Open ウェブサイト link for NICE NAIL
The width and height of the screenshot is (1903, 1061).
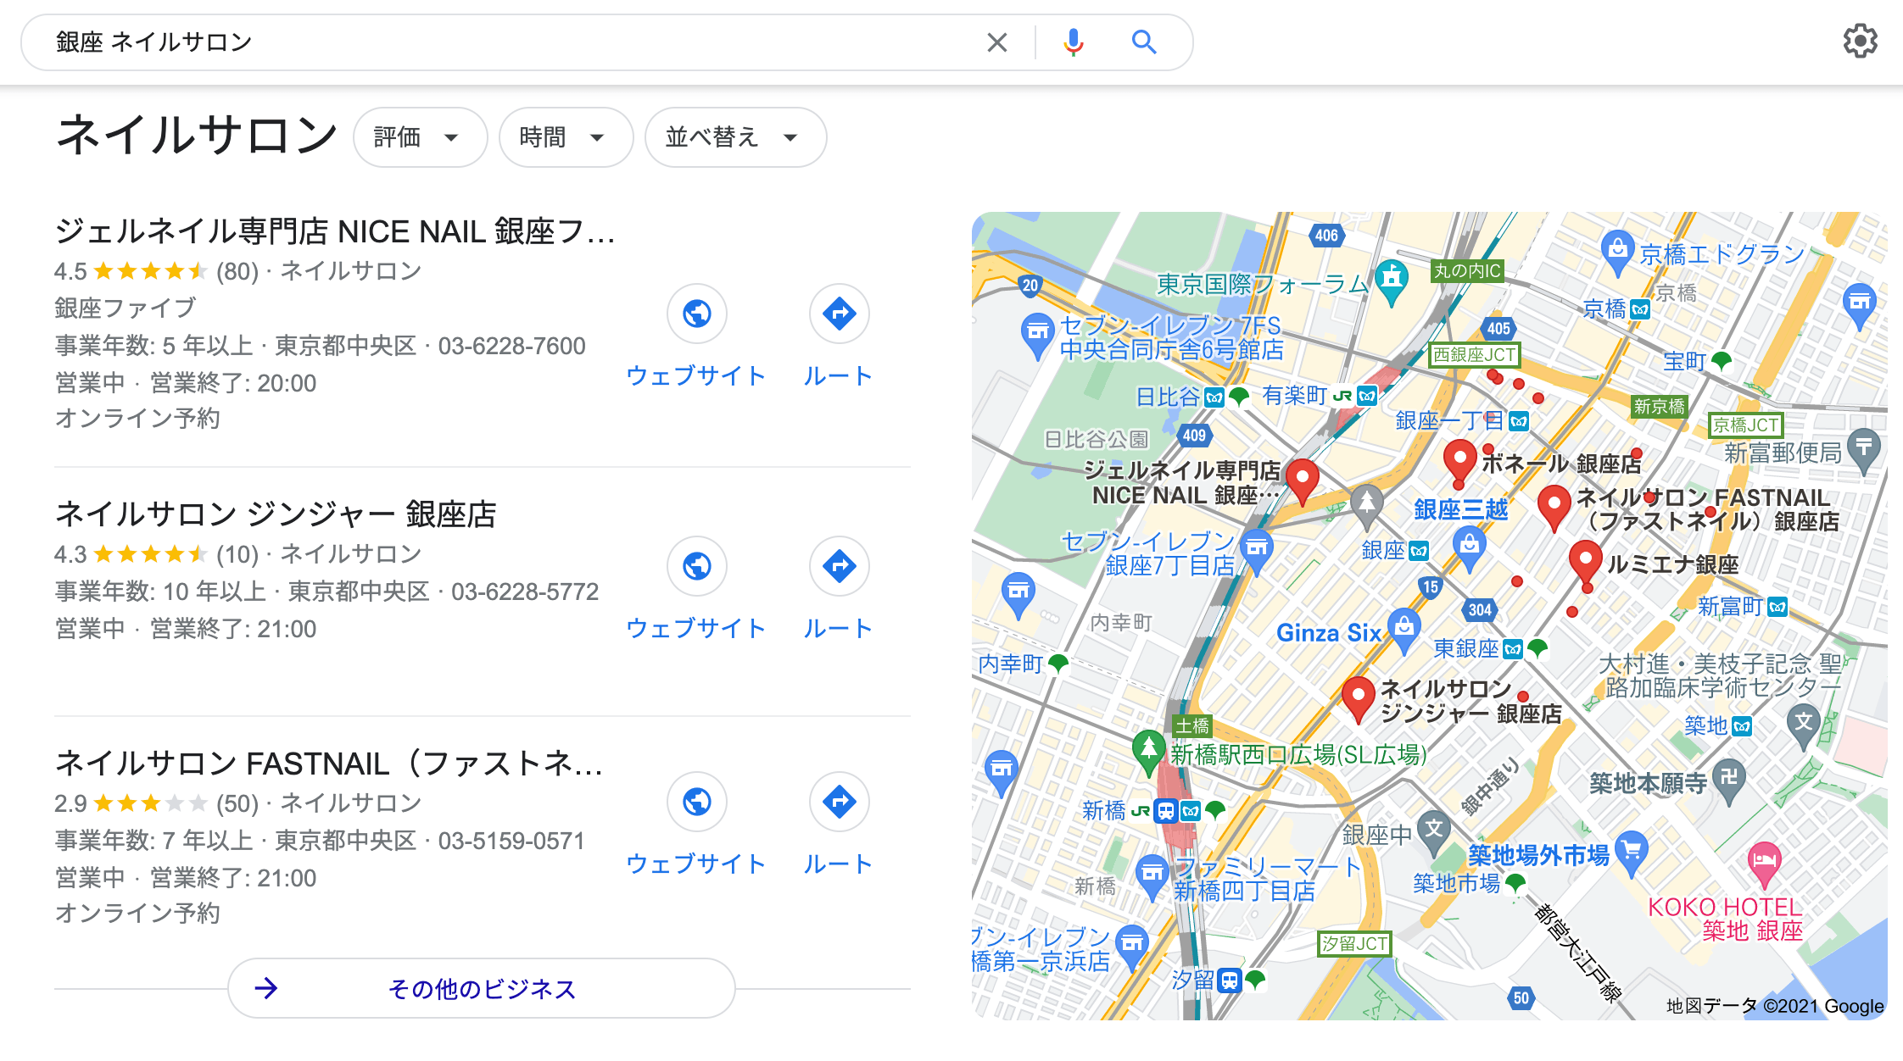(696, 375)
